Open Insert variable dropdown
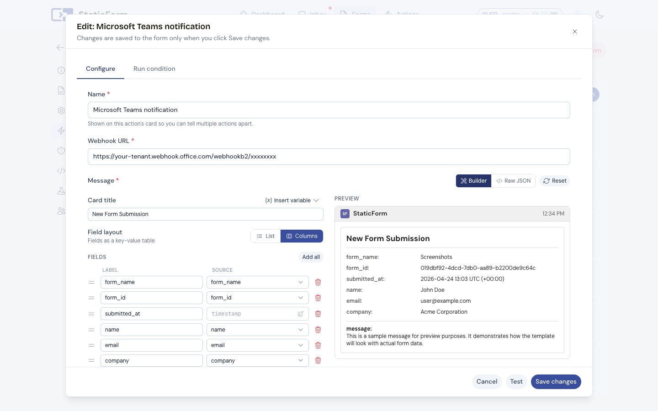This screenshot has height=411, width=658. pyautogui.click(x=292, y=200)
